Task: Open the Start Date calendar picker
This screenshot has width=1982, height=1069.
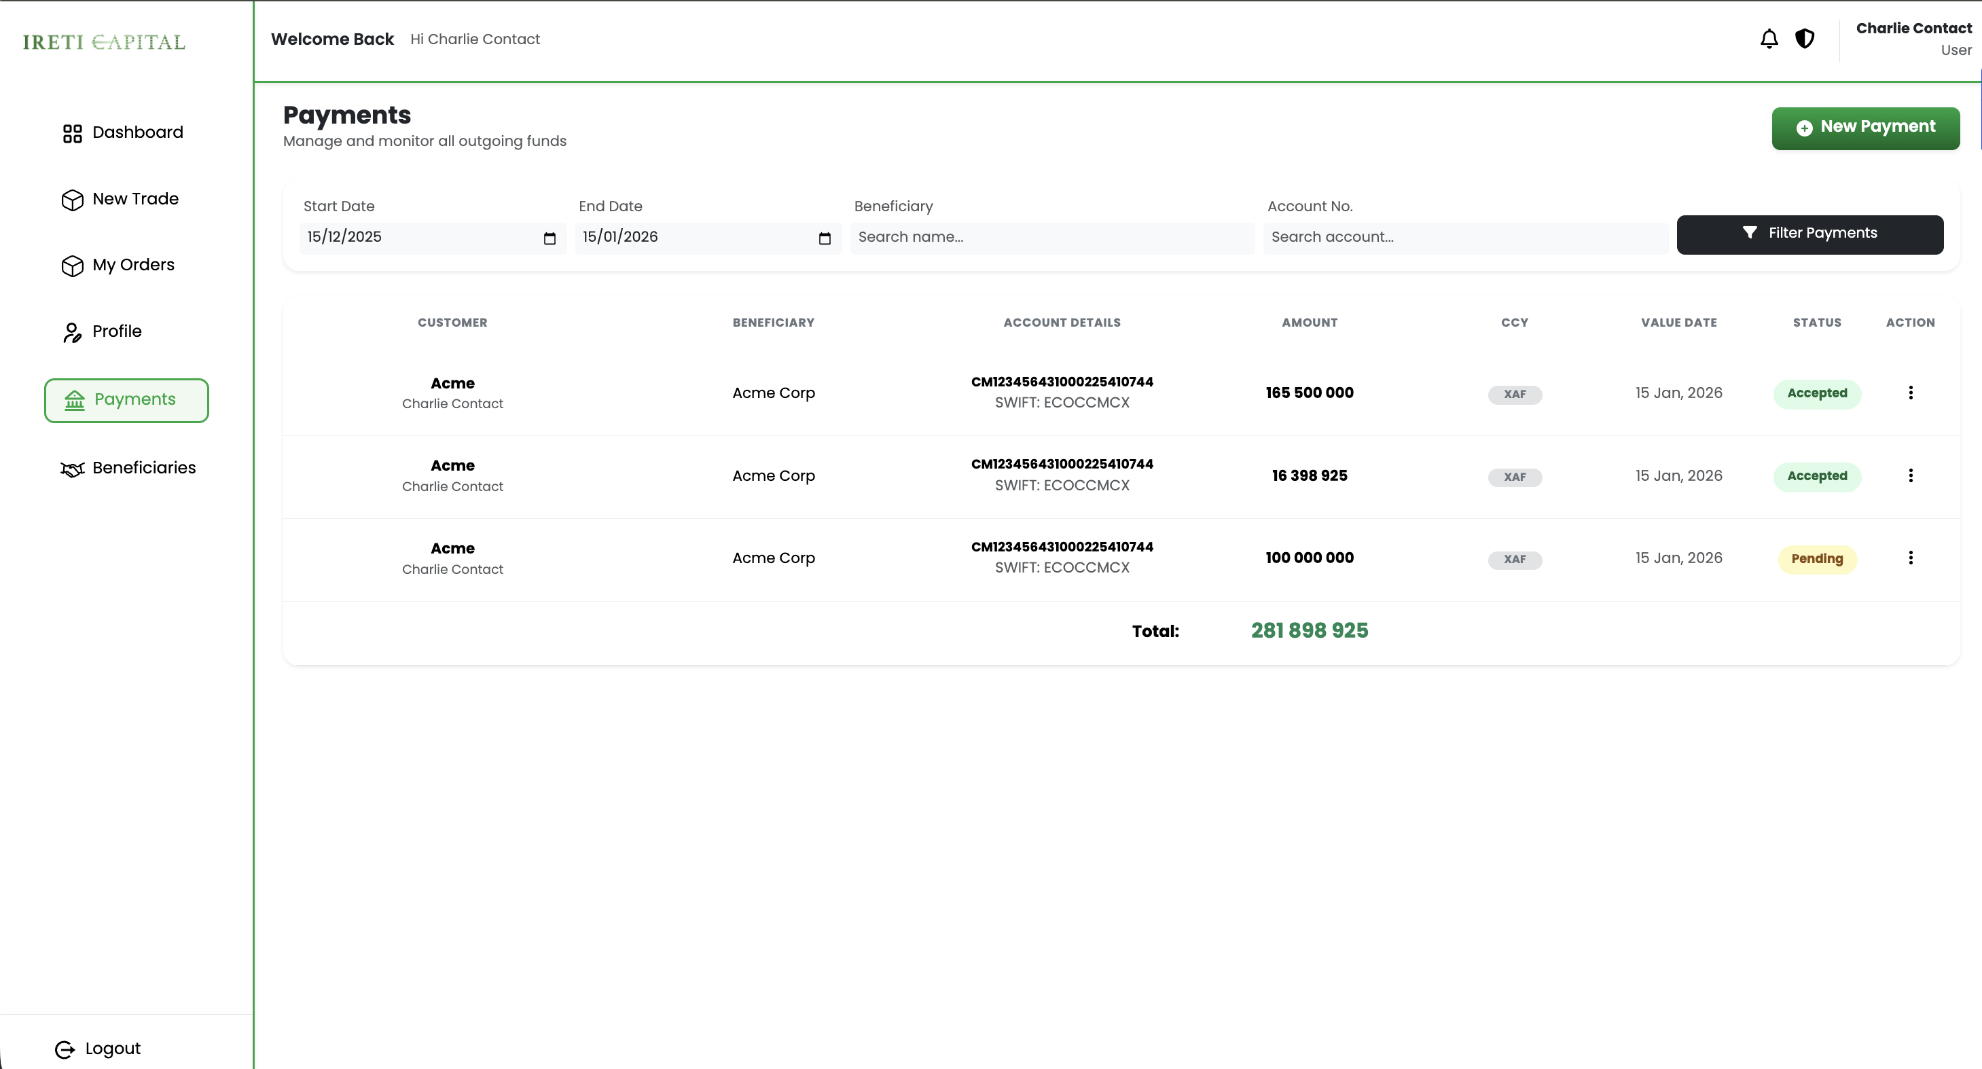Action: tap(549, 238)
